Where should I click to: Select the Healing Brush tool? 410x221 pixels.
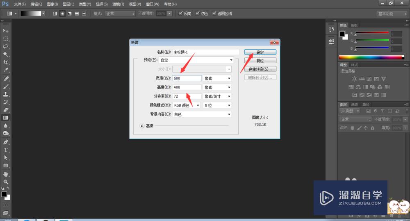tap(5, 78)
